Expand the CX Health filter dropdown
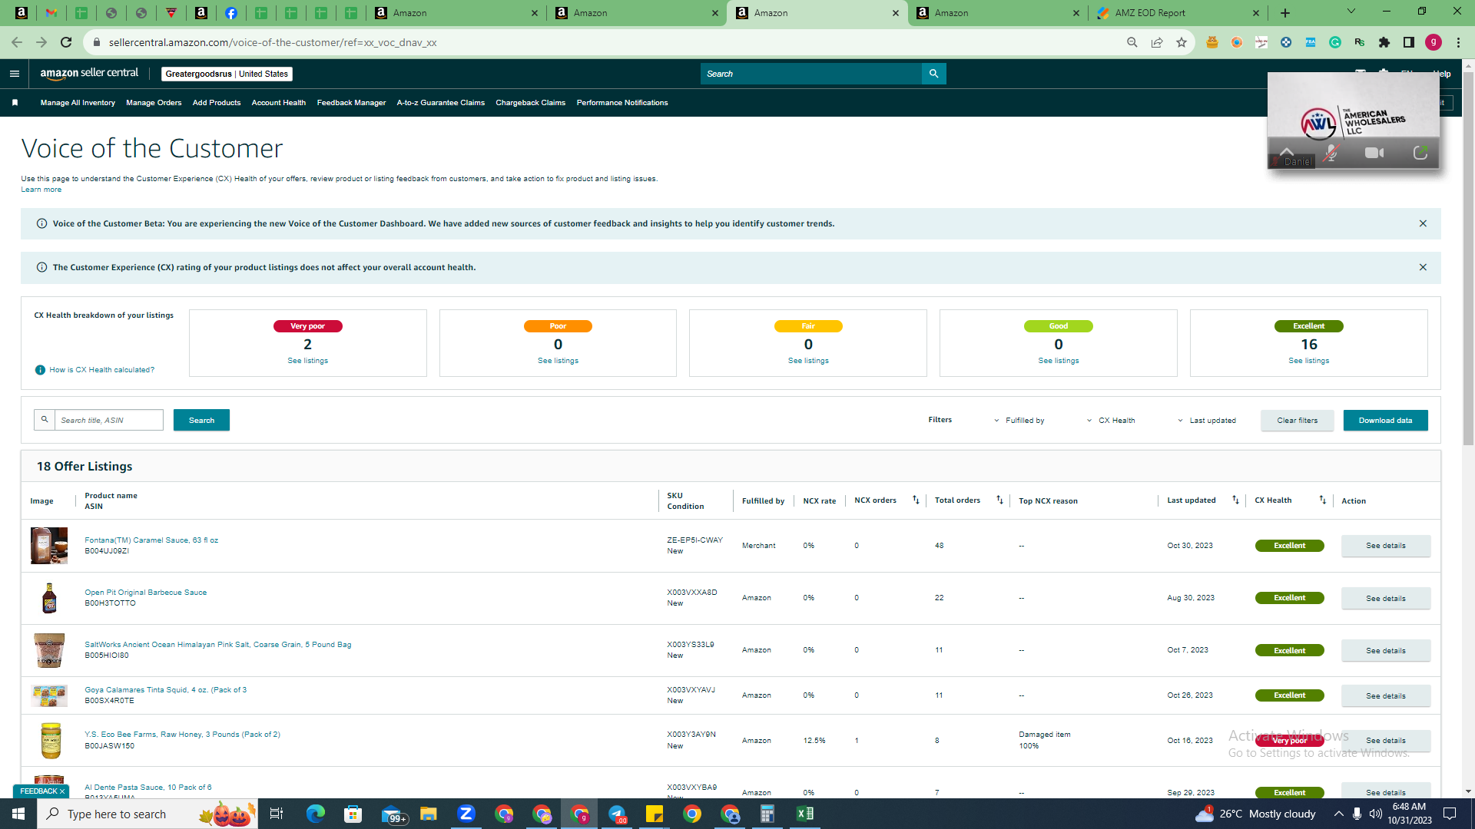 tap(1111, 421)
